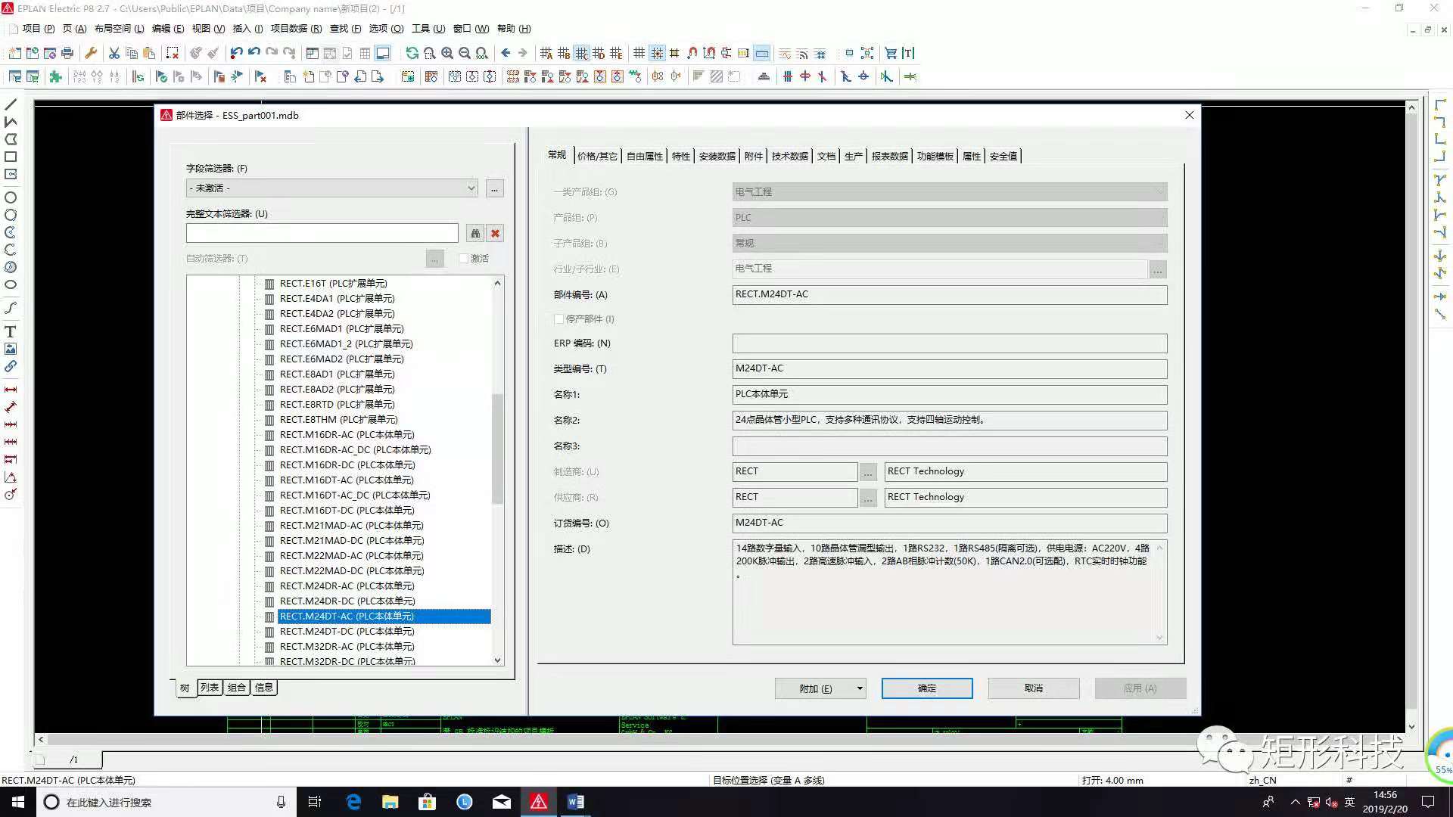Open the 项目数据 menu
The width and height of the screenshot is (1453, 817).
[296, 29]
